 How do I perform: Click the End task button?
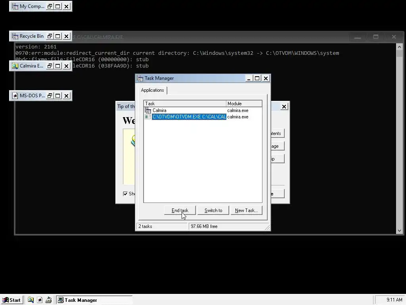point(180,210)
